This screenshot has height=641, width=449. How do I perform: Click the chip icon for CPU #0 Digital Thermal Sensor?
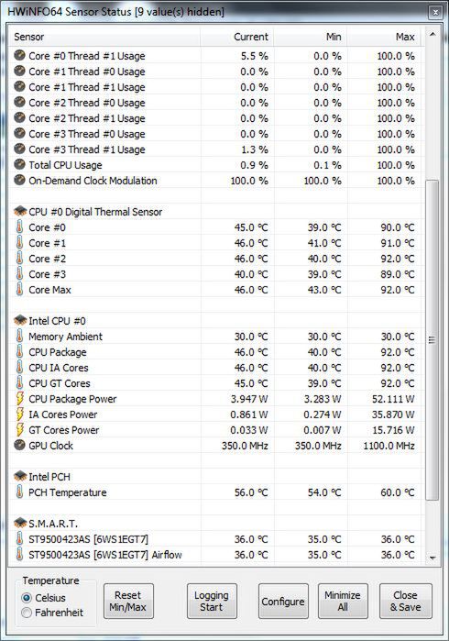[x=20, y=211]
